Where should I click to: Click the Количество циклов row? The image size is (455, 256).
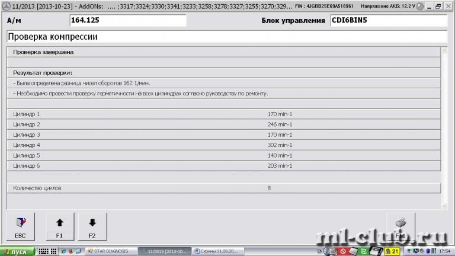(225, 188)
